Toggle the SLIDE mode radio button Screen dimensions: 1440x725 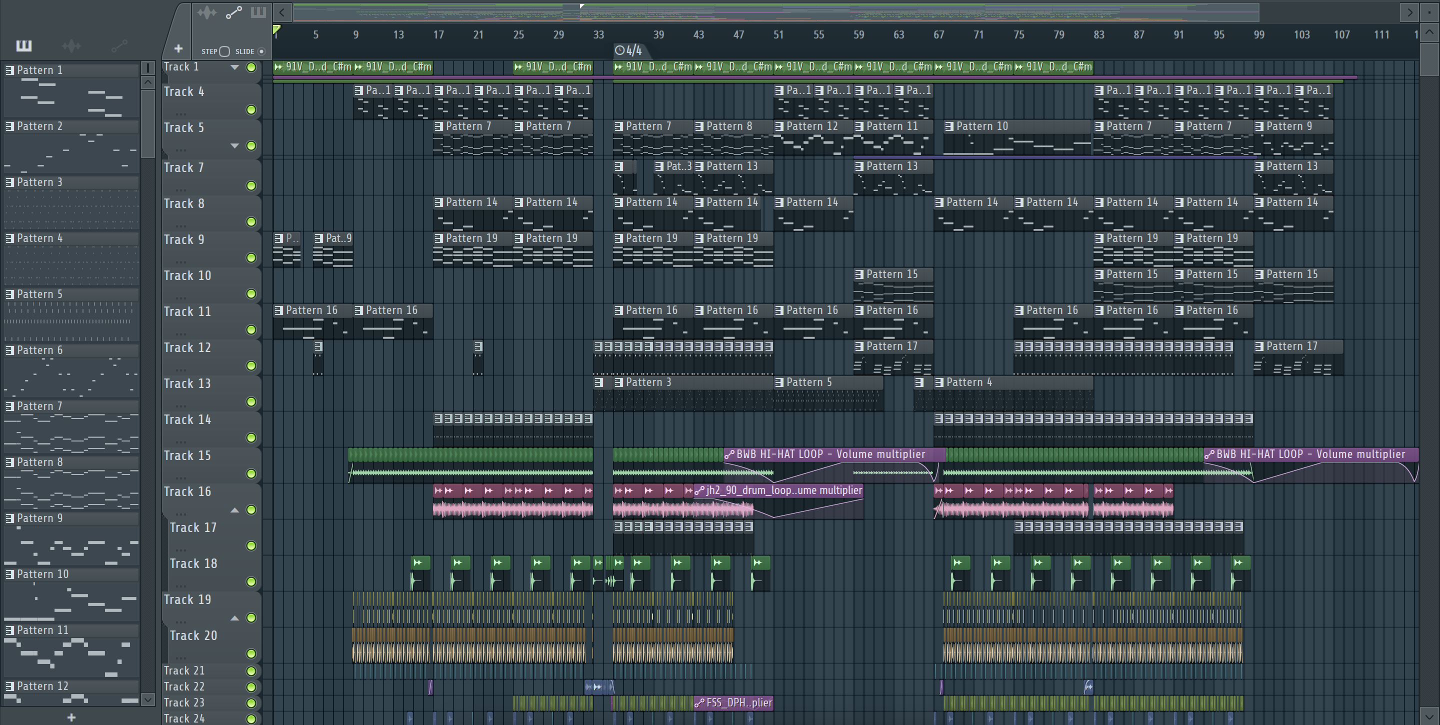point(261,51)
